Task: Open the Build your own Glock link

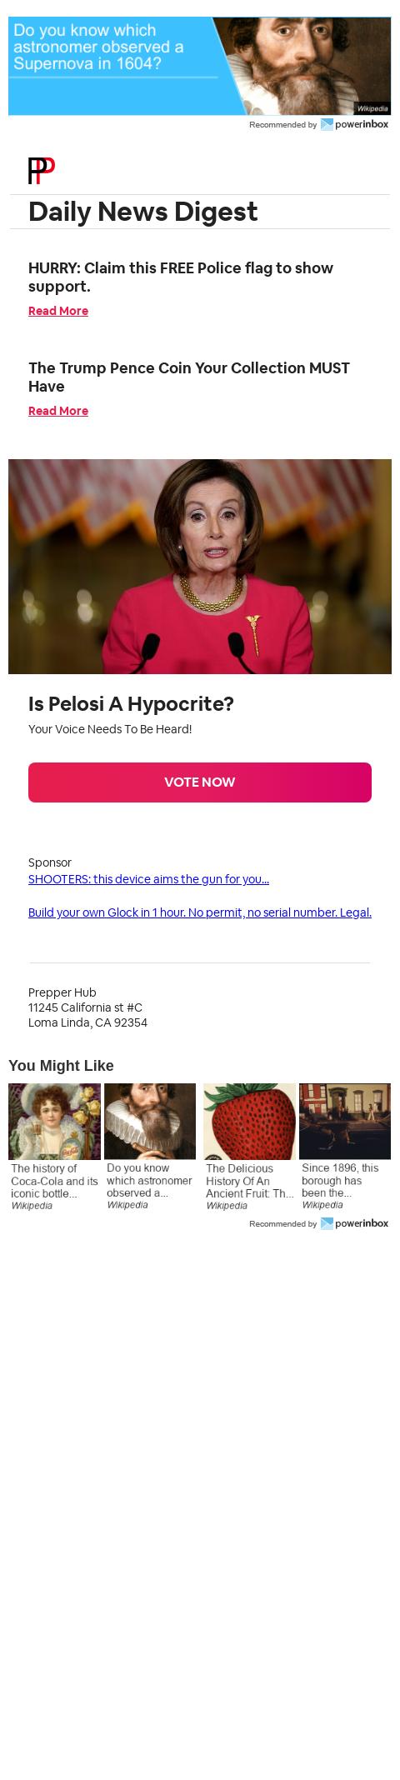Action: [x=200, y=912]
